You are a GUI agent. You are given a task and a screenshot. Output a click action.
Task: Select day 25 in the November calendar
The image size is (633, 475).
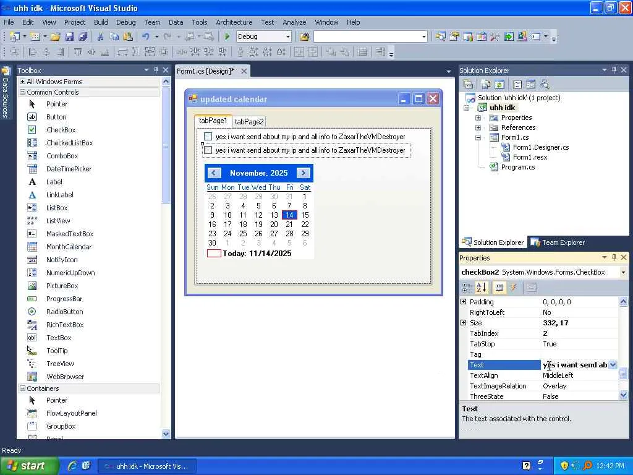tap(243, 233)
